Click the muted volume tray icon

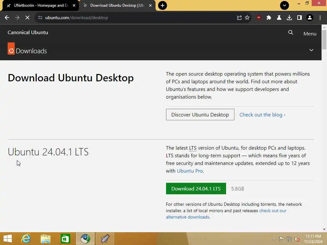pyautogui.click(x=297, y=239)
